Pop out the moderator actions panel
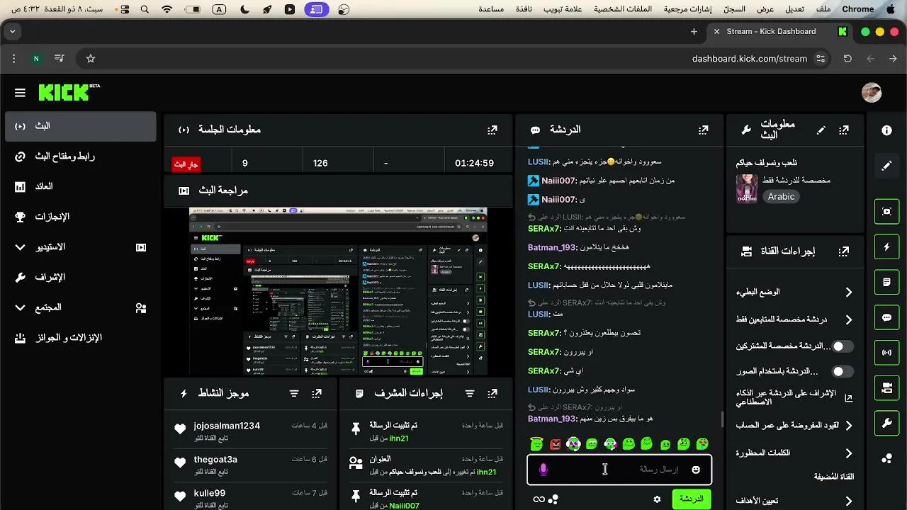This screenshot has width=907, height=510. (x=492, y=393)
